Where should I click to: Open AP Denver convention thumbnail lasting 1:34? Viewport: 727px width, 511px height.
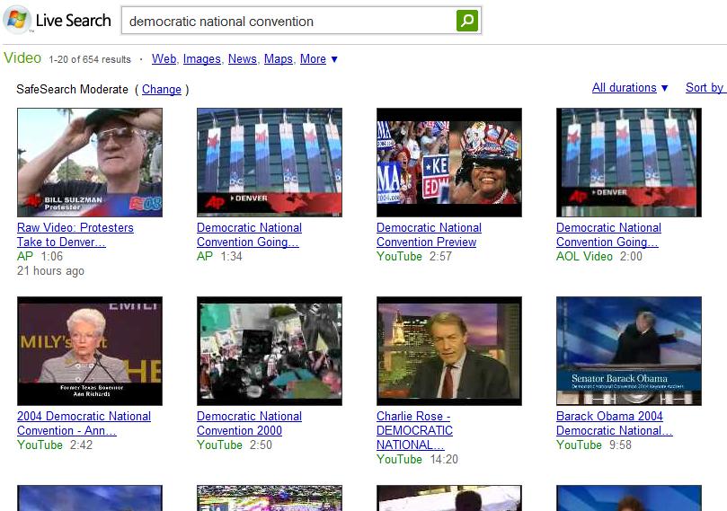(270, 163)
